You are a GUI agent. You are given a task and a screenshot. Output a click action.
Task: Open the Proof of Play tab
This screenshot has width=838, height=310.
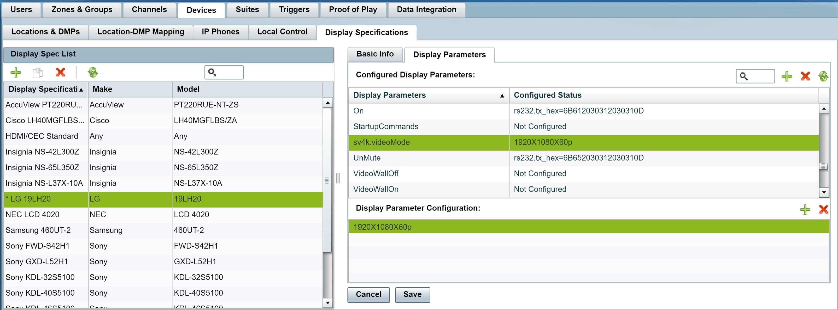coord(353,9)
